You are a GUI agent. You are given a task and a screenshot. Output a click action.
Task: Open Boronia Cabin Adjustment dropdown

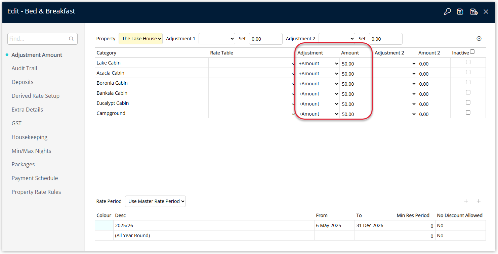tap(318, 84)
